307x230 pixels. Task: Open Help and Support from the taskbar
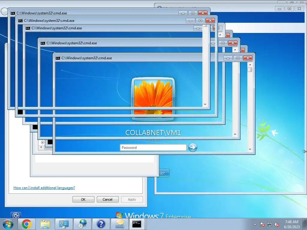point(101,224)
